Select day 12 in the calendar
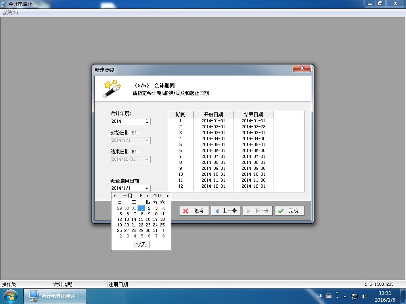This screenshot has height=304, width=406. [x=120, y=219]
